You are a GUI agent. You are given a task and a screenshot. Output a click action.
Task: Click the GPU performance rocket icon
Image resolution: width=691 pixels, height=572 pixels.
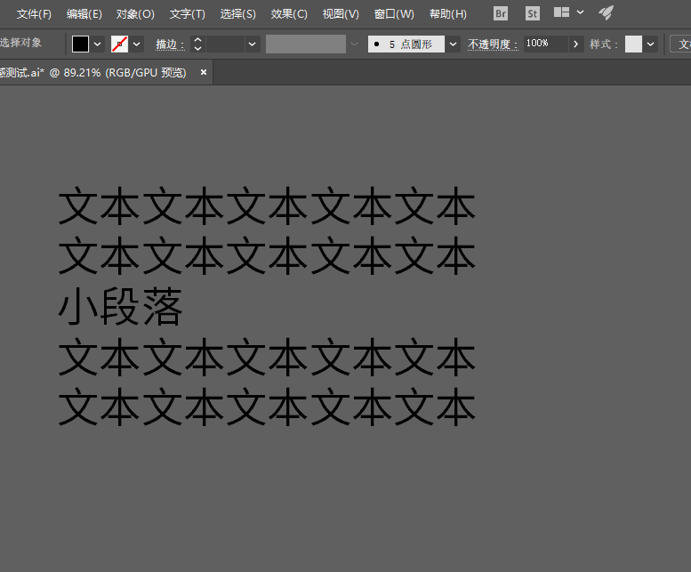606,12
